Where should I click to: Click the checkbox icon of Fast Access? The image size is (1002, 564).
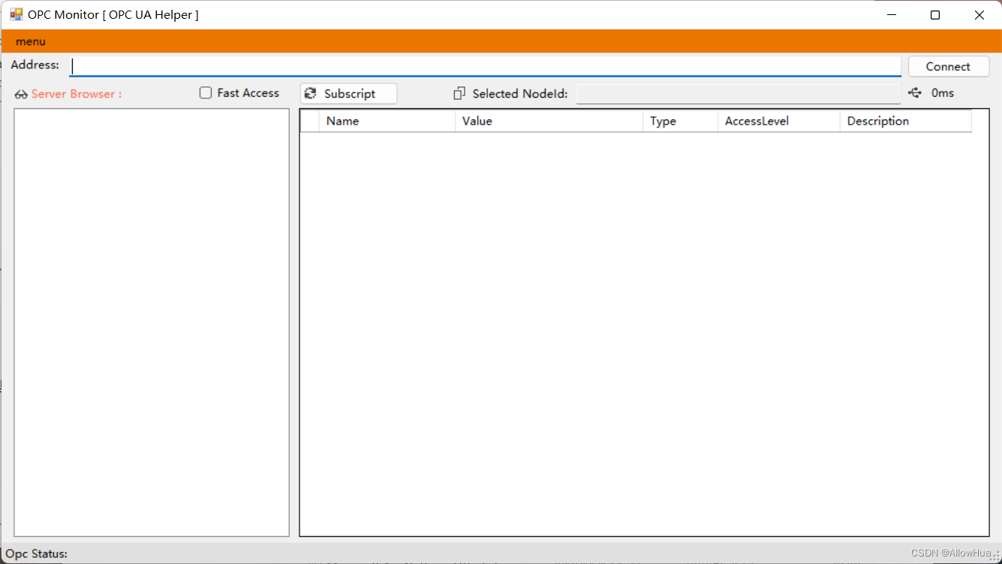pyautogui.click(x=205, y=92)
